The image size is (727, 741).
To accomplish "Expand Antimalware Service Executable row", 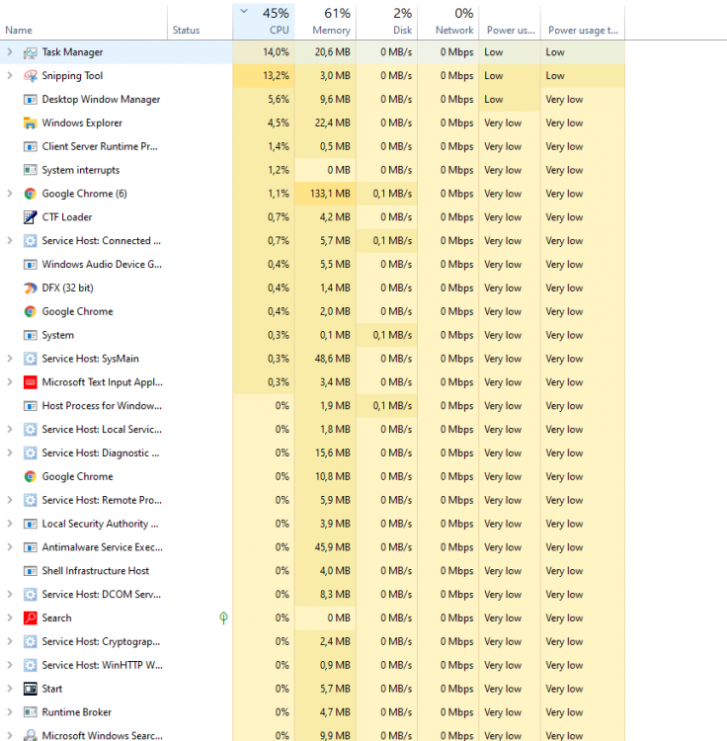I will tap(10, 547).
